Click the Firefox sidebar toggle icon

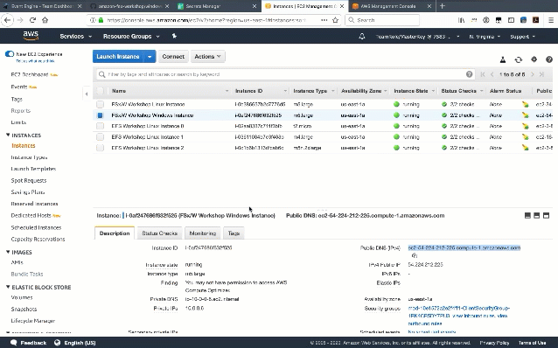pyautogui.click(x=511, y=20)
